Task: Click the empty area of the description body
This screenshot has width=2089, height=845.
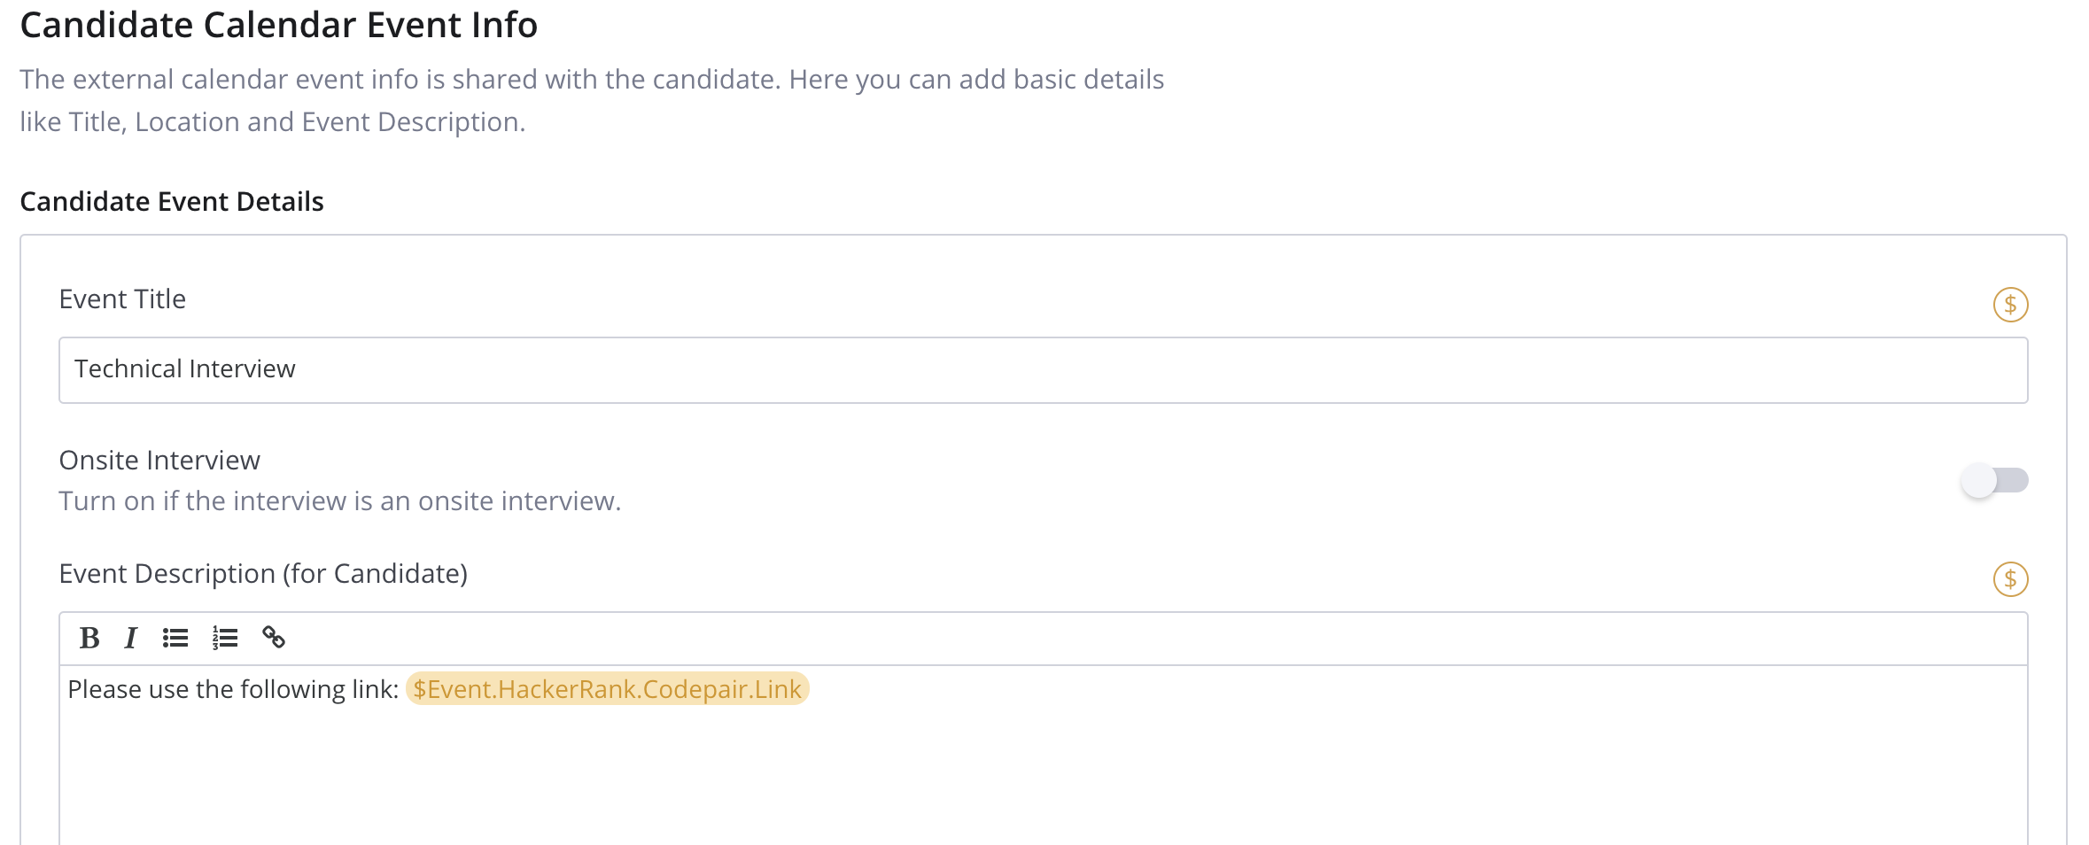Action: point(1042,779)
